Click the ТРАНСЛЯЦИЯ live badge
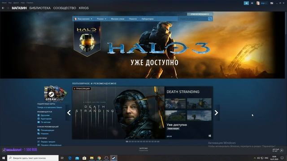 click(x=82, y=89)
